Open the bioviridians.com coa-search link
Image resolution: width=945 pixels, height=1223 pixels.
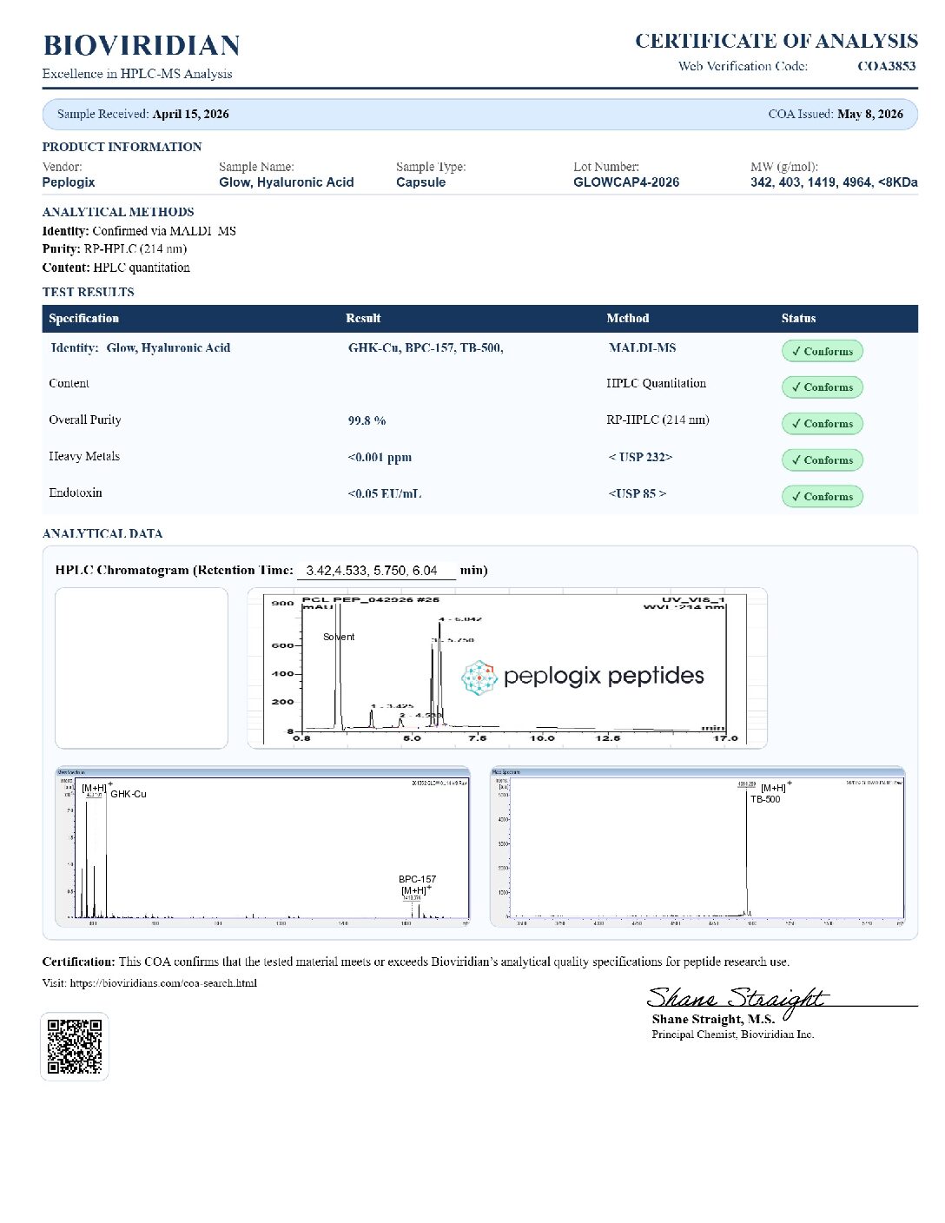163,983
